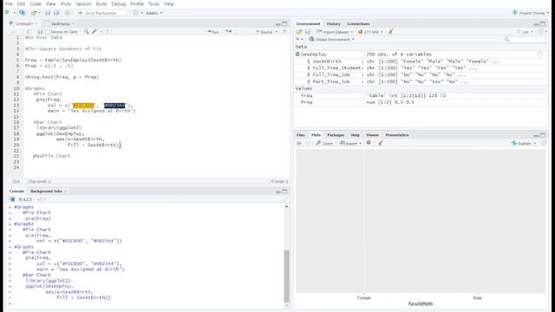
Task: Click the R version icon in console
Action: [12, 199]
